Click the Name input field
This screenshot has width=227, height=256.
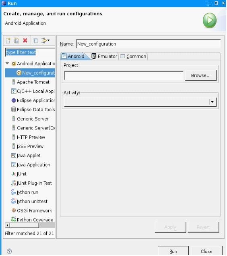pos(149,44)
